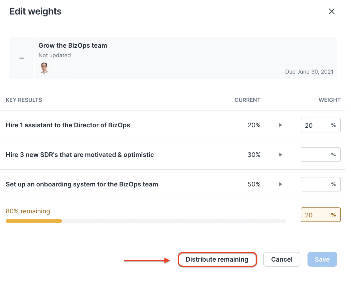351x285 pixels.
Task: Click the yellow remaining-weight progress bar
Action: point(34,221)
